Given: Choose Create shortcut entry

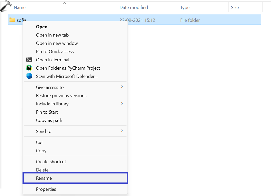Looking at the screenshot, I should coord(51,162).
